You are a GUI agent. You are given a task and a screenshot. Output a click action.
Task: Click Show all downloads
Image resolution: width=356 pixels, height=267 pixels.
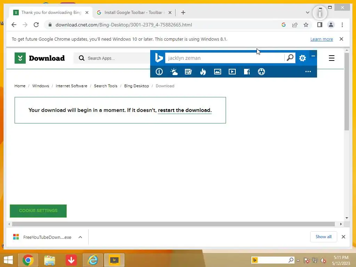pos(324,237)
